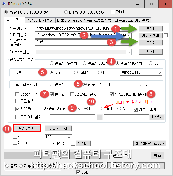Click the '..' browse button for drivers
Image resolution: width=173 pixels, height=176 pixels.
(x=100, y=117)
